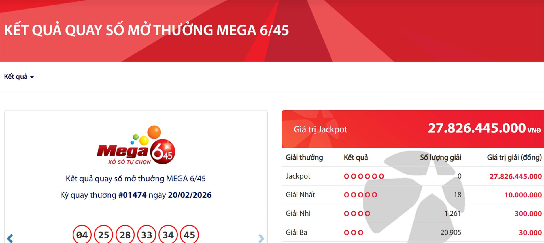Viewport: 544px width, 243px height.
Task: Click the Giá trị giải (đồng) column header
Action: (x=514, y=157)
